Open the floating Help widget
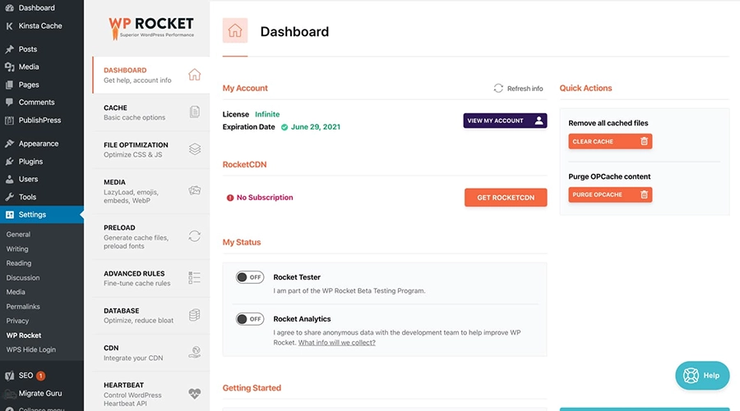Viewport: 740px width, 411px height. click(702, 375)
